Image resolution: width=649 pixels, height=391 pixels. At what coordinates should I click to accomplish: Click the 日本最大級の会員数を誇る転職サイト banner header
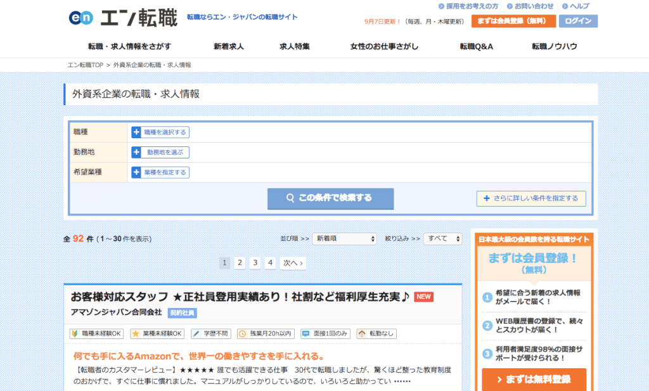534,240
